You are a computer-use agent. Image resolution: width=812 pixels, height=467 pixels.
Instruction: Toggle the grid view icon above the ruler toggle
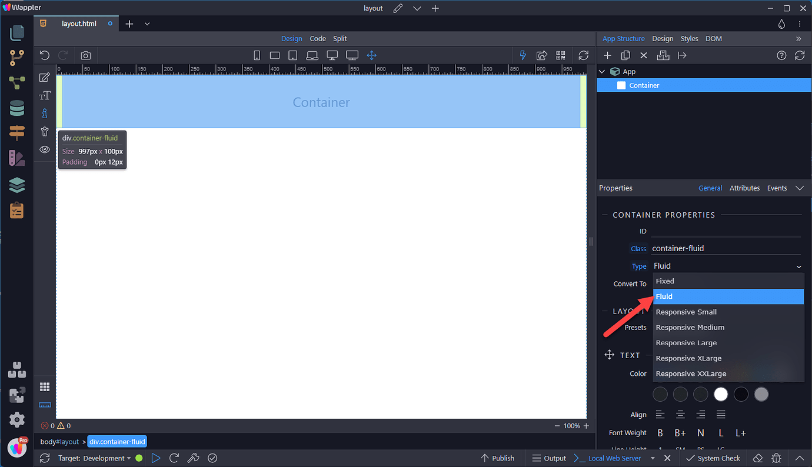pos(44,386)
